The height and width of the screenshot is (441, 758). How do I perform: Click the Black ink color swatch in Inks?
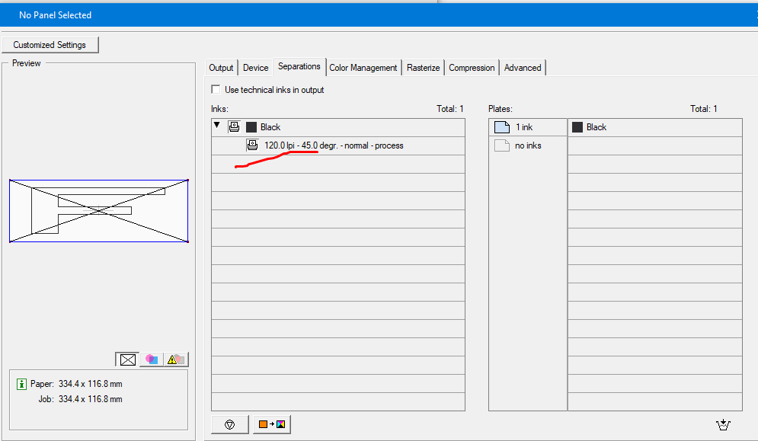pyautogui.click(x=251, y=127)
